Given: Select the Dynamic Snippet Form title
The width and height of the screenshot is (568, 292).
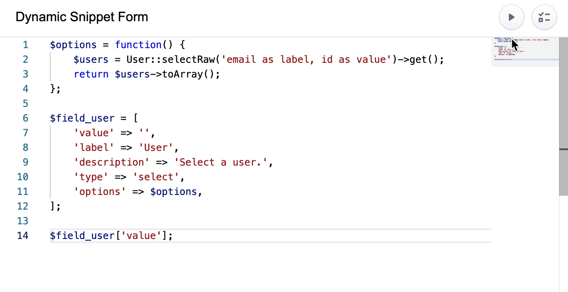Looking at the screenshot, I should click(x=82, y=17).
